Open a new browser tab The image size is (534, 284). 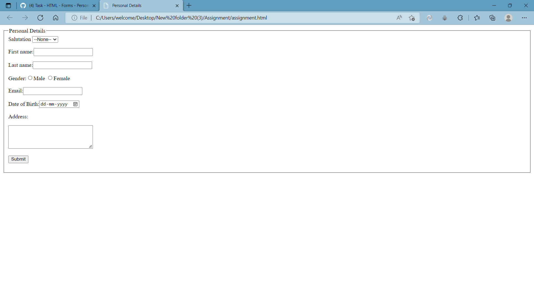point(189,6)
